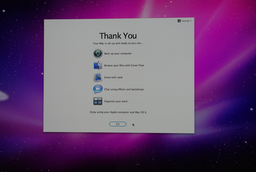
Task: Click "Enjoy using your Apple computer" line
Action: tap(118, 112)
